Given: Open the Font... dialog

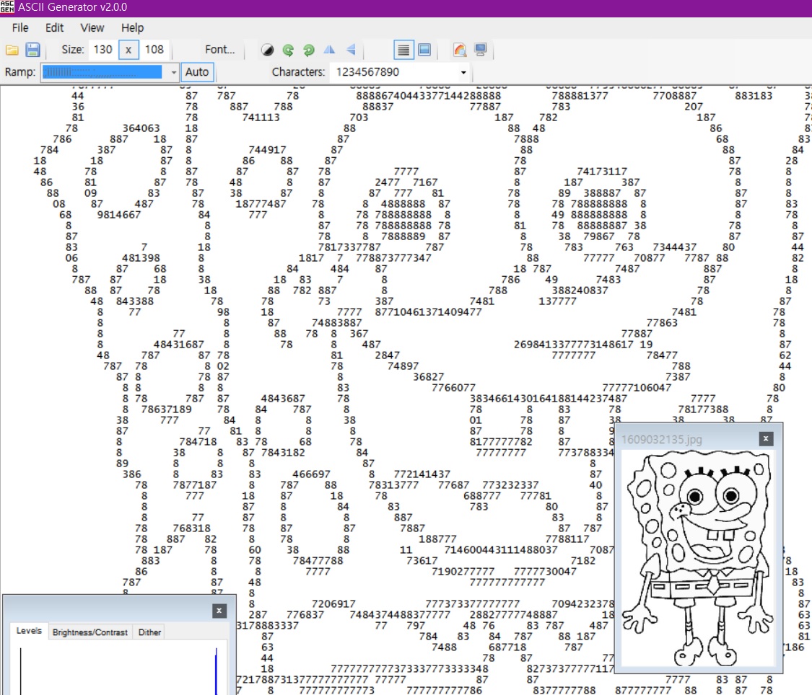Looking at the screenshot, I should coord(219,50).
